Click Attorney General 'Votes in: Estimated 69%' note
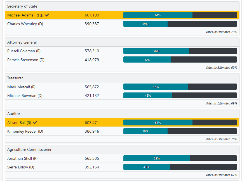The height and width of the screenshot is (181, 242). click(x=221, y=68)
